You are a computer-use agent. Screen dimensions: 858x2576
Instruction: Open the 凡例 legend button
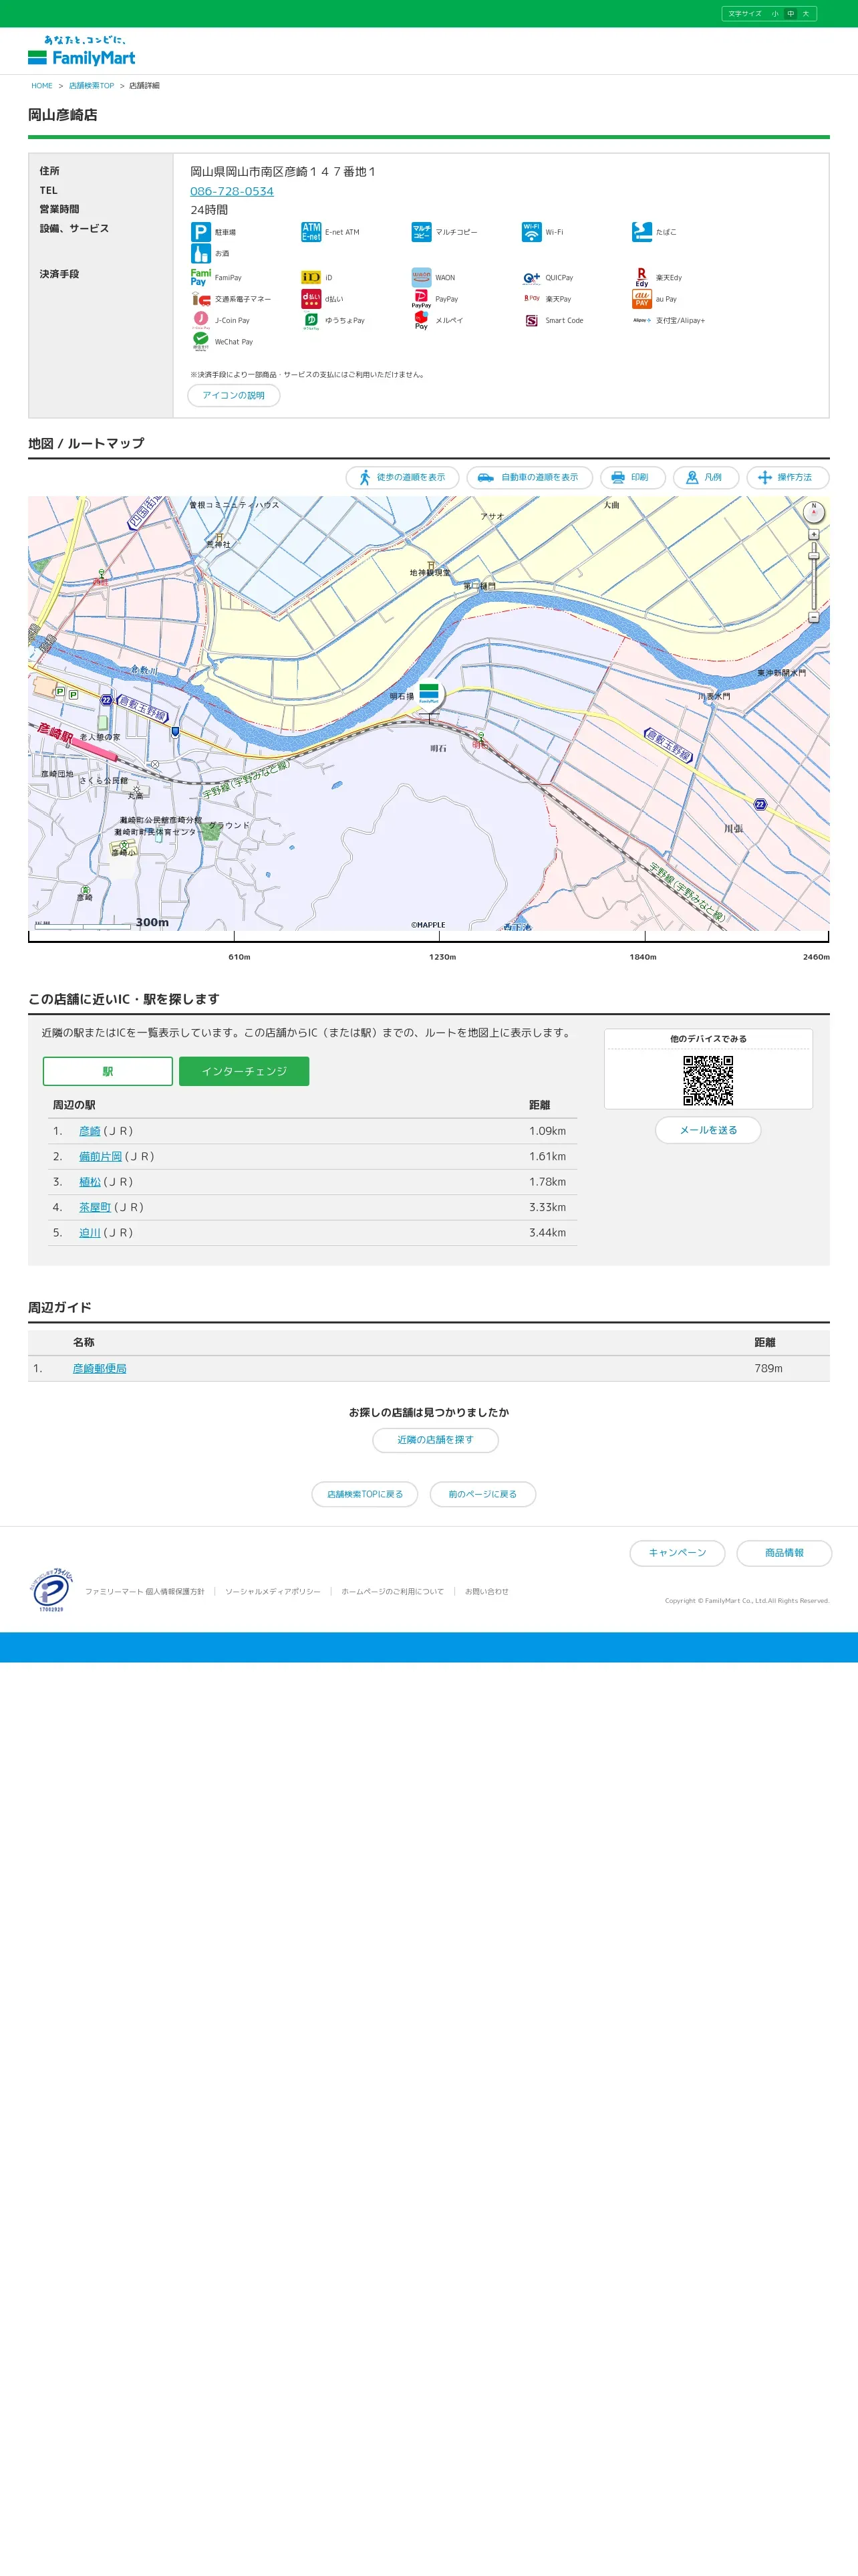pyautogui.click(x=706, y=478)
